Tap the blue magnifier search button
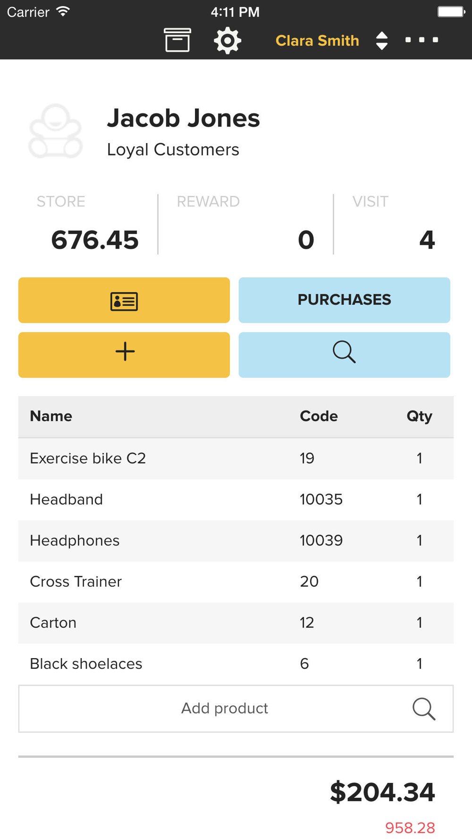 point(344,355)
